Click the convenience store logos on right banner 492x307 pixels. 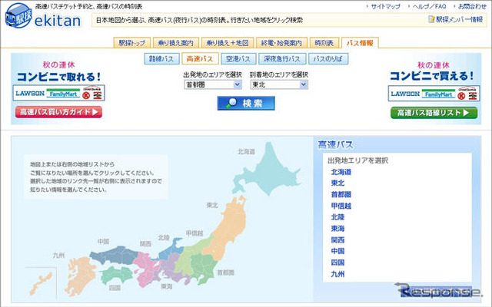(434, 93)
